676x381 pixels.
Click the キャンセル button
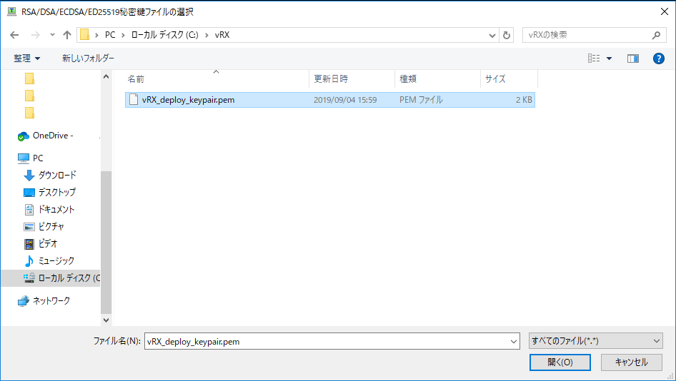point(631,362)
